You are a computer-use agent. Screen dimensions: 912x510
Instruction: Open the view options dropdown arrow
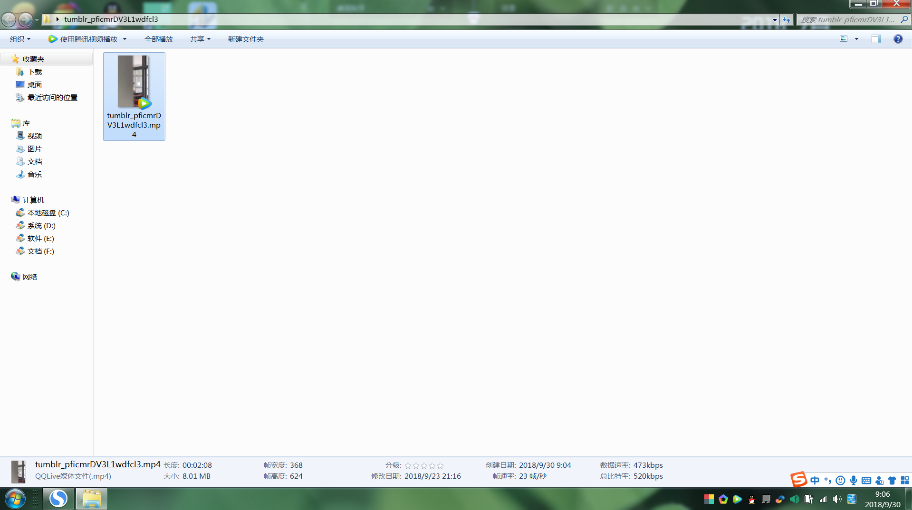click(856, 39)
